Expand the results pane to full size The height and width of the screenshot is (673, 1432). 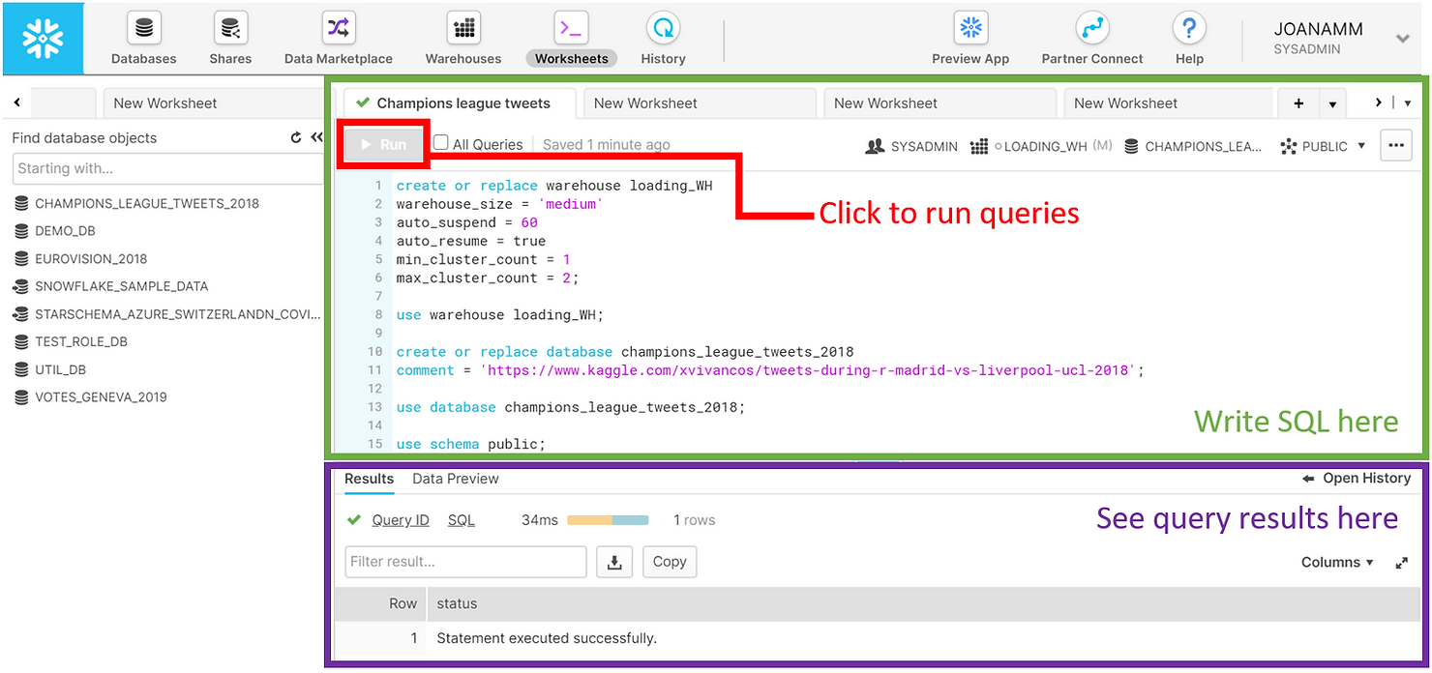point(1401,563)
